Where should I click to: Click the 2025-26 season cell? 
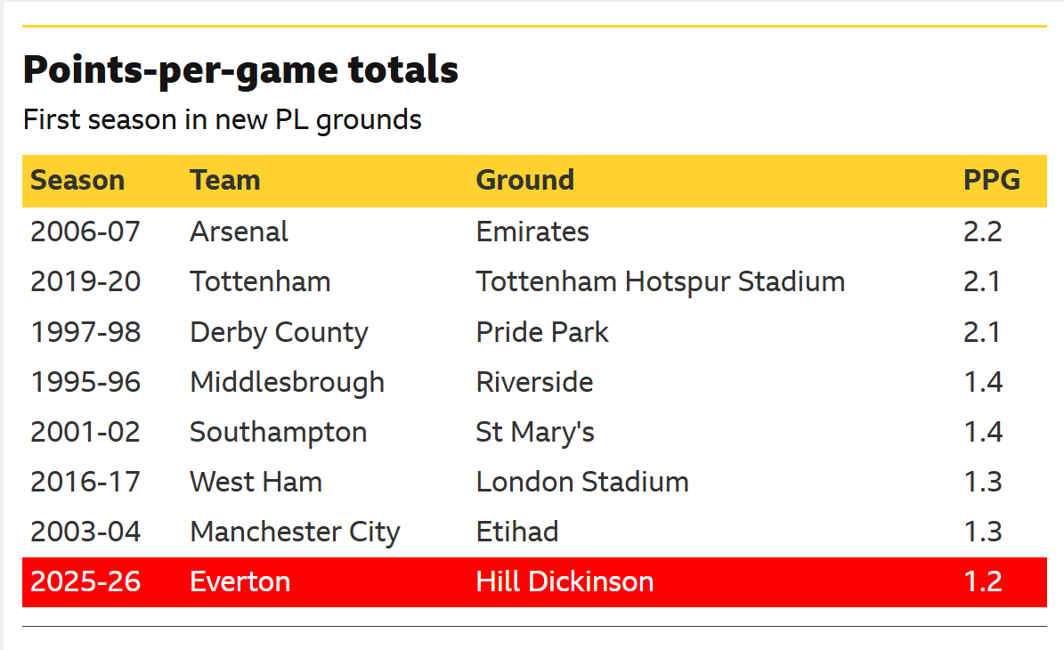(x=85, y=582)
